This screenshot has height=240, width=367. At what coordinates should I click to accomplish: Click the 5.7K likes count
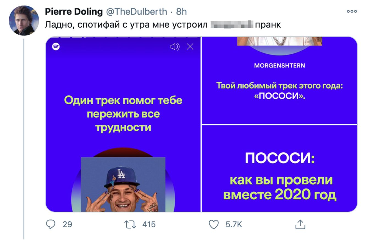coord(234,224)
